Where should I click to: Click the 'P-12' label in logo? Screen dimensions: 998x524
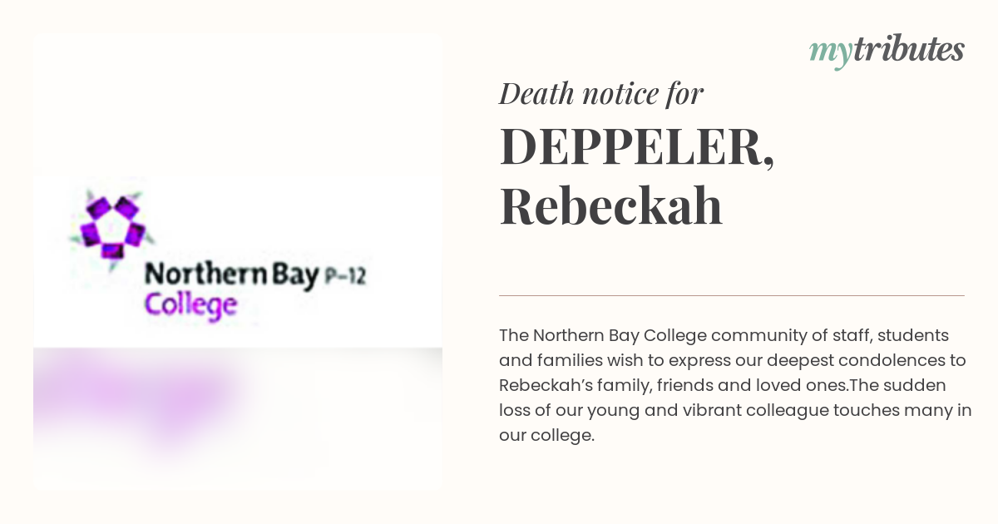pos(344,278)
